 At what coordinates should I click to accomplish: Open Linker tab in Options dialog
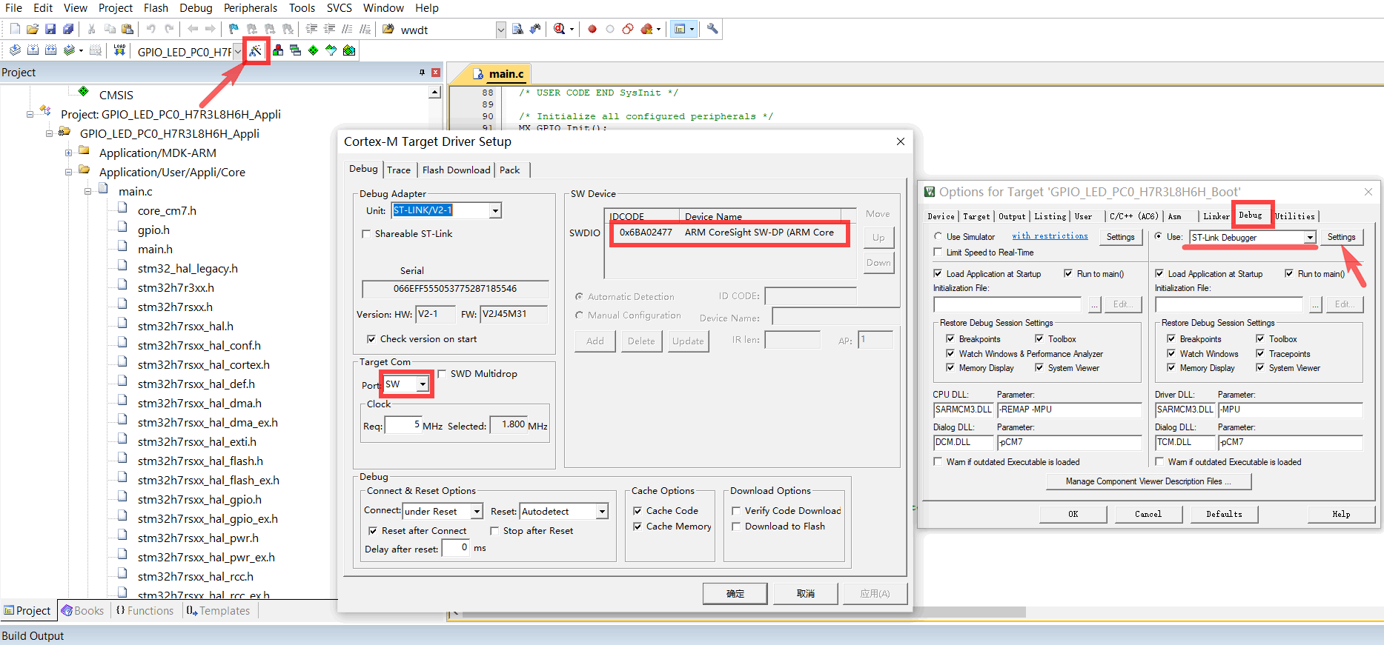pyautogui.click(x=1216, y=216)
